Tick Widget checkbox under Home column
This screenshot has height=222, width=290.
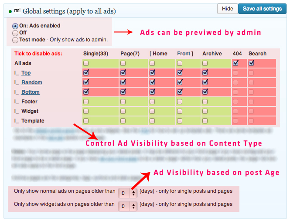(x=152, y=111)
